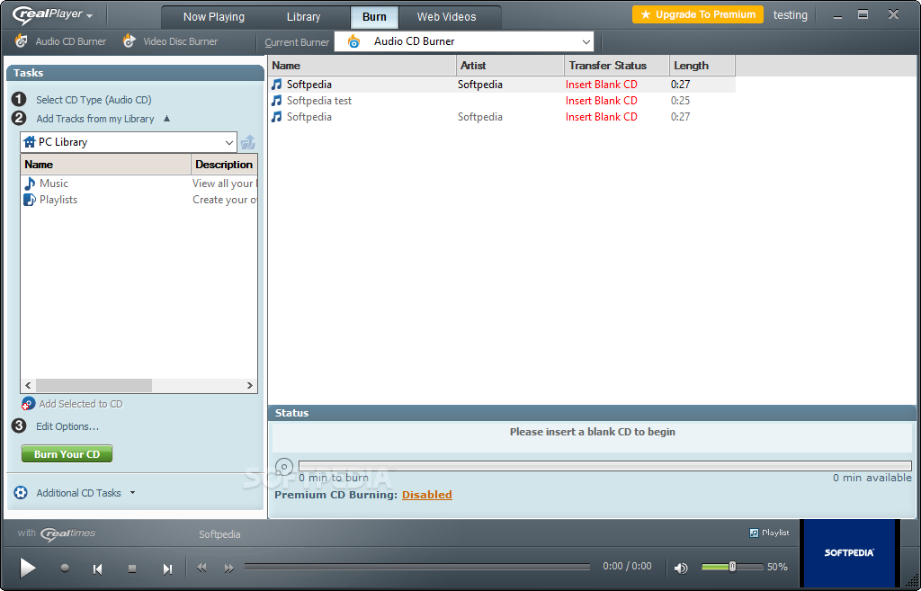The height and width of the screenshot is (591, 921).
Task: Select the Playlists library item
Action: [x=50, y=200]
